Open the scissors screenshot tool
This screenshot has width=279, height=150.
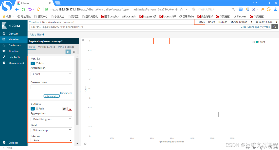click(x=254, y=9)
